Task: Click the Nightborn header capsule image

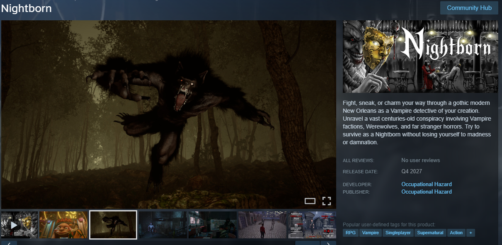Action: (420, 56)
